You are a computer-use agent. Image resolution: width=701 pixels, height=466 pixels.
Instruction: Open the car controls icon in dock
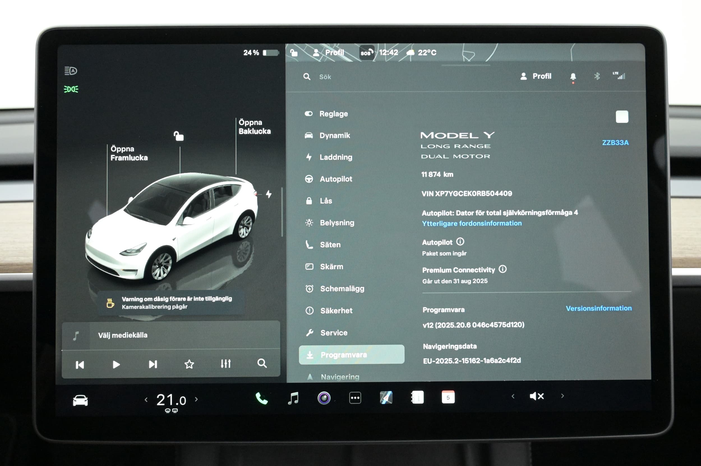pos(80,400)
